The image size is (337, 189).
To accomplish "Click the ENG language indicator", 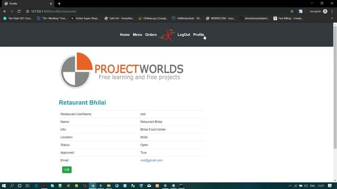I will [x=312, y=186].
